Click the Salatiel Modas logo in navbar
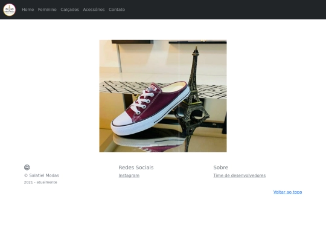The height and width of the screenshot is (245, 326). click(9, 10)
